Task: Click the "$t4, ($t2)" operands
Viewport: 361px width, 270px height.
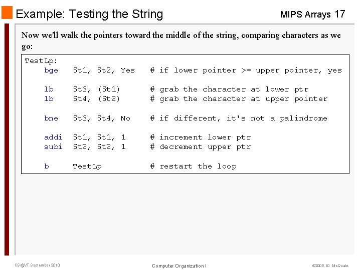Action: click(x=96, y=99)
